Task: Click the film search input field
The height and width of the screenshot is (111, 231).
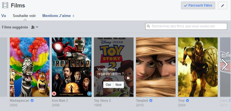Action: (x=186, y=26)
